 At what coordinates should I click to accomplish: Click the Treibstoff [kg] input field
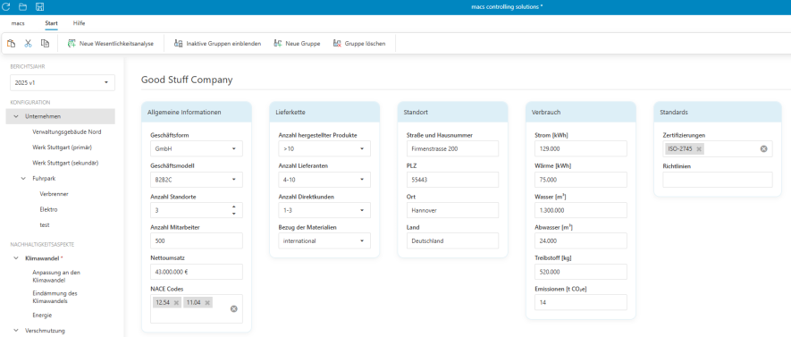(581, 272)
